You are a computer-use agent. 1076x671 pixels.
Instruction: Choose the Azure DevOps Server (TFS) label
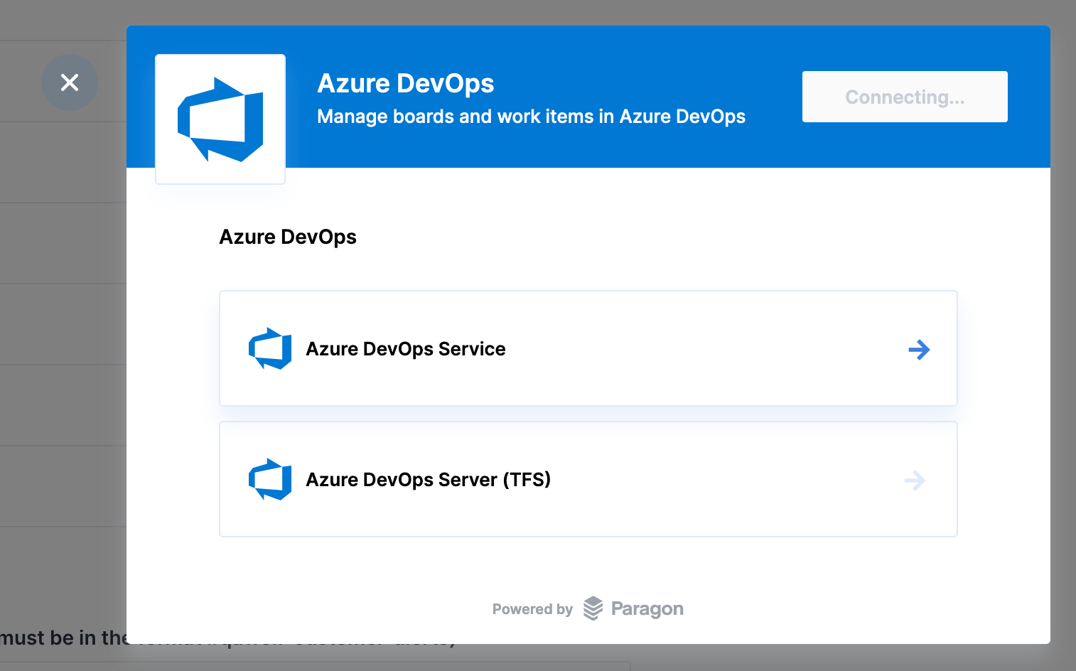429,480
